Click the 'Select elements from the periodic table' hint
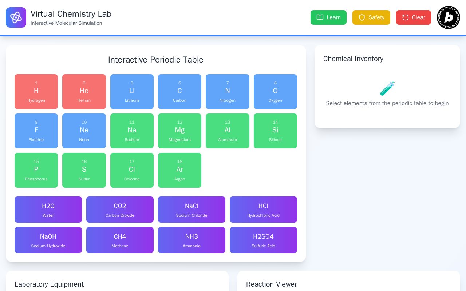 point(387,103)
